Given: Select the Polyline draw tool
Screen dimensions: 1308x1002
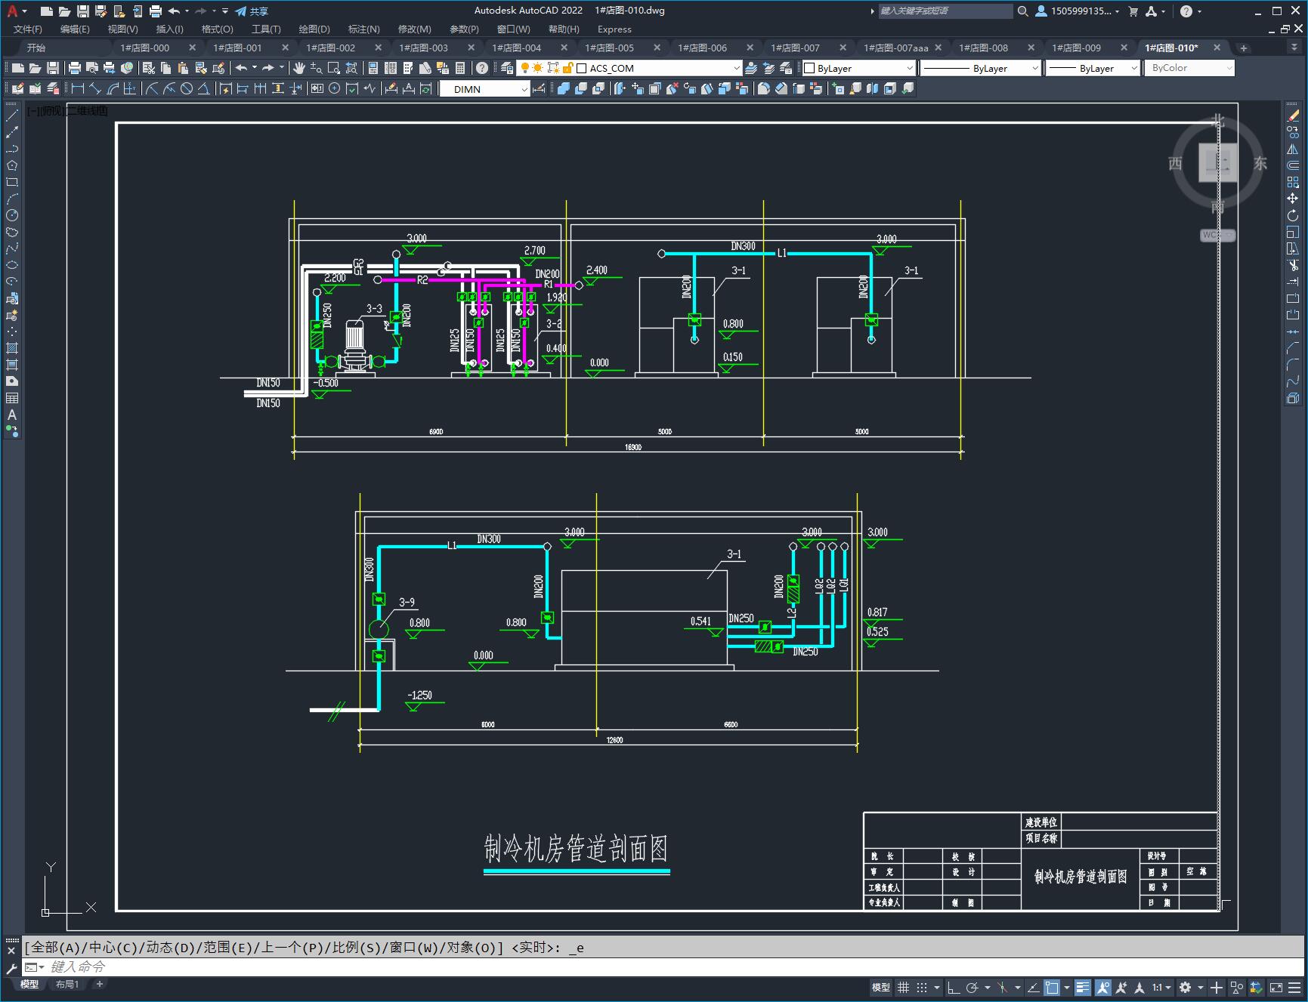Looking at the screenshot, I should pos(12,149).
